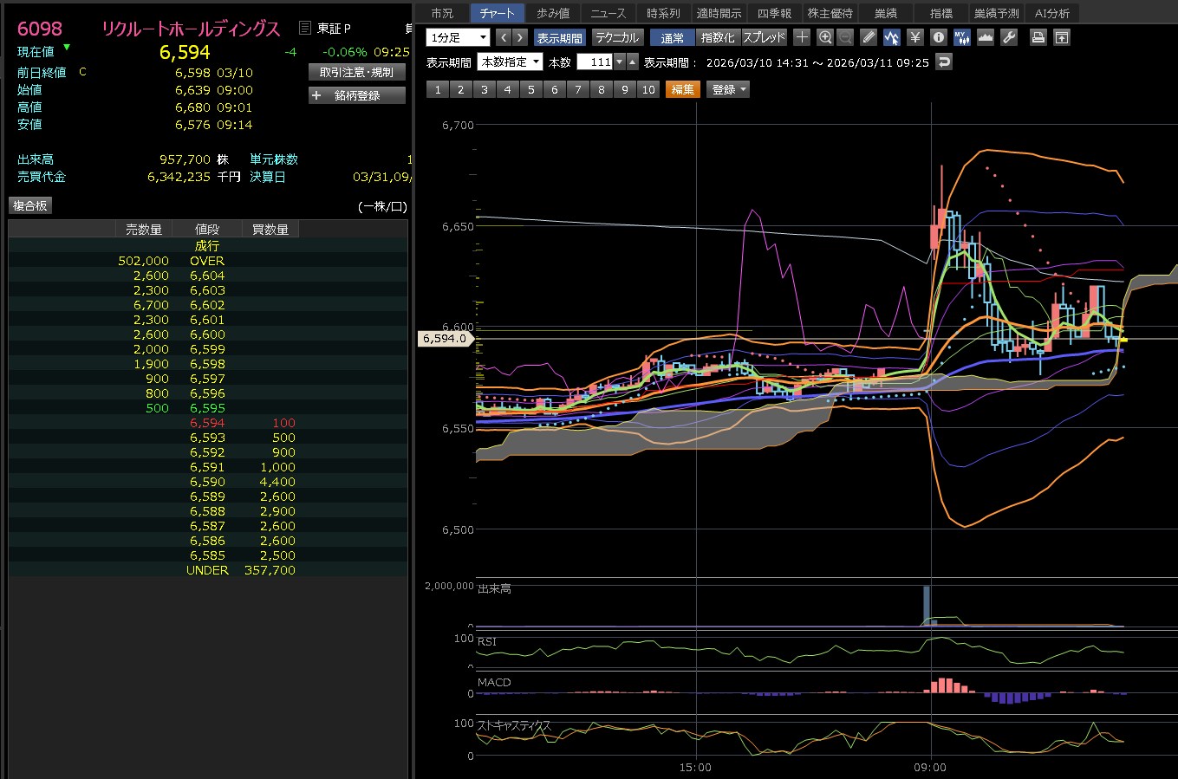Open the info circle icon
This screenshot has width=1178, height=779.
point(938,37)
